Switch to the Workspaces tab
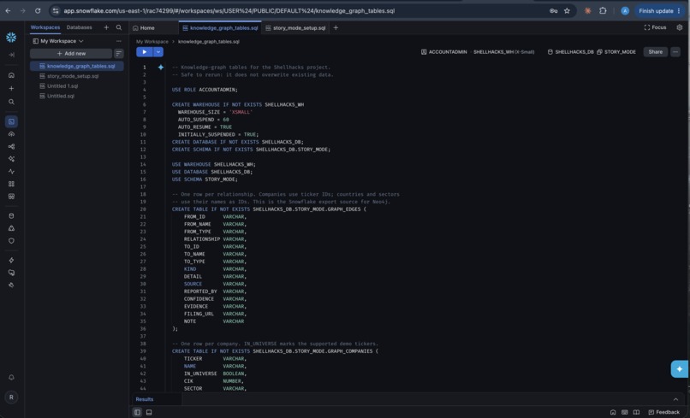Viewport: 690px width, 418px height. [x=45, y=27]
